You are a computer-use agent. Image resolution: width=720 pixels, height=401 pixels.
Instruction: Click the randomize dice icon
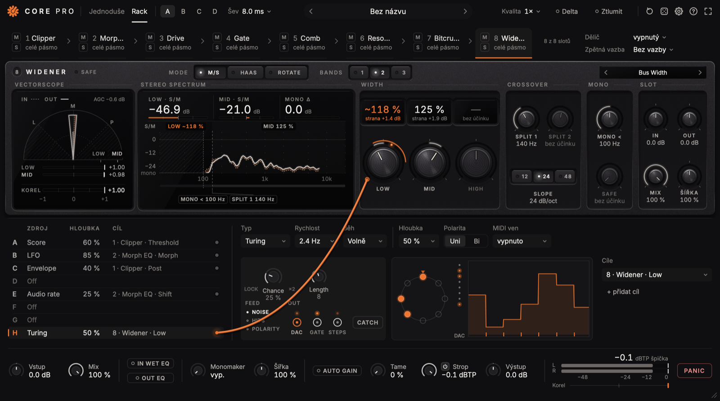664,11
